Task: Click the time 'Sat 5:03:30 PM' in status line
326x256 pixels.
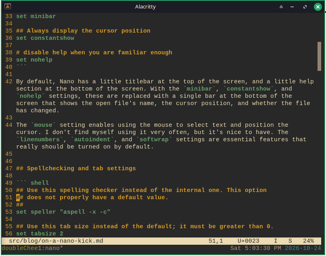Action: [x=256, y=248]
